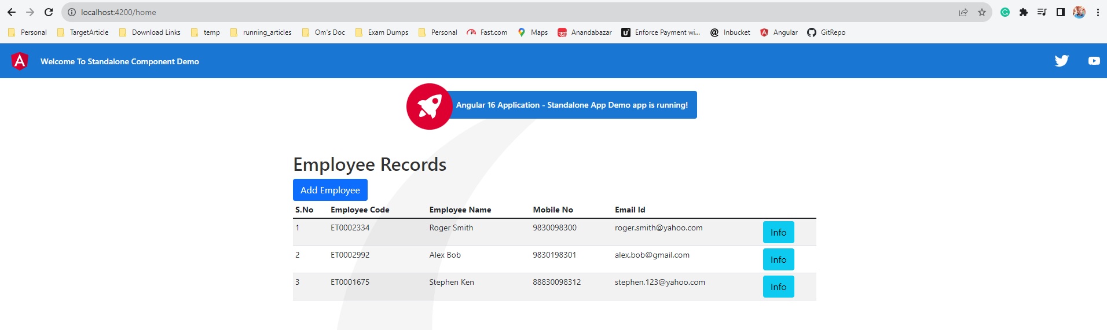Open Maps bookmark
1107x330 pixels.
(x=533, y=32)
